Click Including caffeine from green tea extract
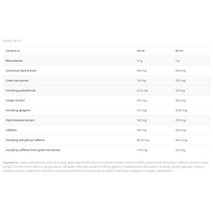This screenshot has height=213, width=213. pos(33,150)
